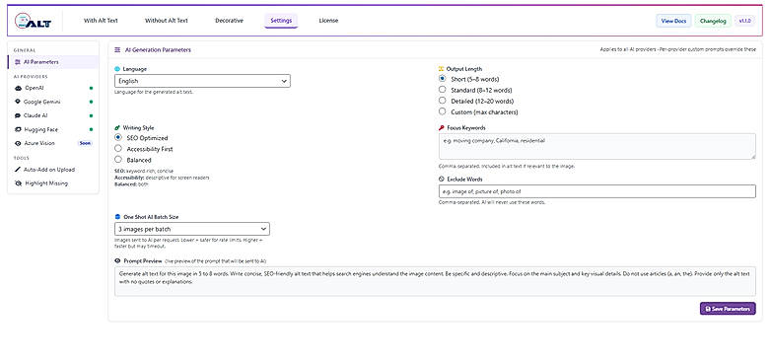The image size is (770, 363).
Task: Click the green status dot next to Google Gemini
Action: (x=92, y=103)
